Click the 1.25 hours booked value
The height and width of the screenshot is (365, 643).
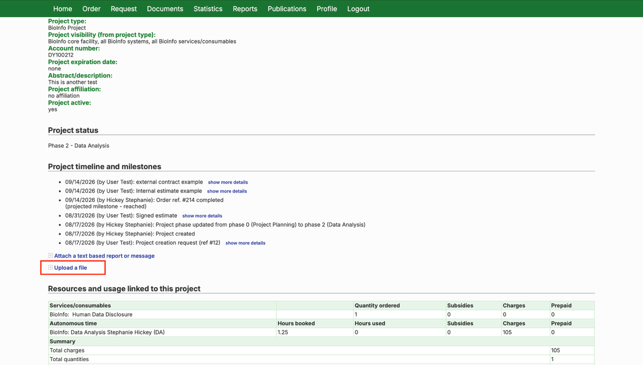tap(283, 332)
